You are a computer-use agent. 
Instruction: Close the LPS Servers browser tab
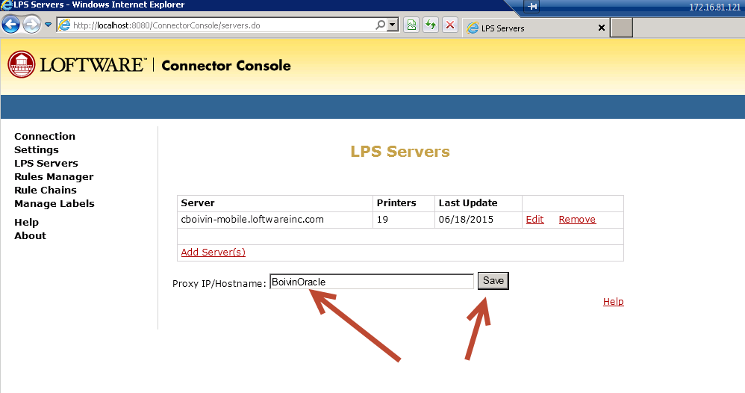(x=601, y=28)
